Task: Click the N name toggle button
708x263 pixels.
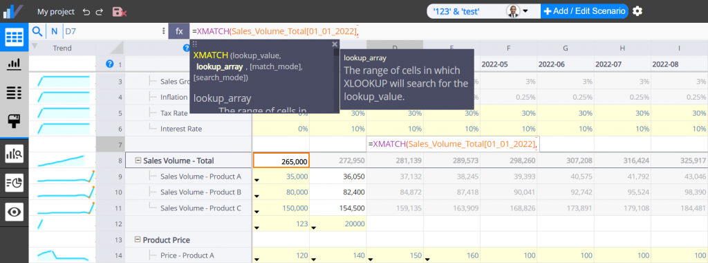Action: [x=54, y=31]
